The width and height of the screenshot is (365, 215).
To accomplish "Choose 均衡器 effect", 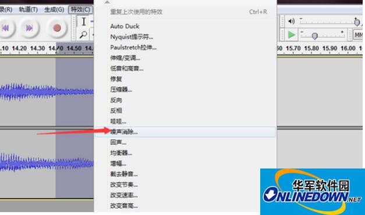I will coord(185,153).
